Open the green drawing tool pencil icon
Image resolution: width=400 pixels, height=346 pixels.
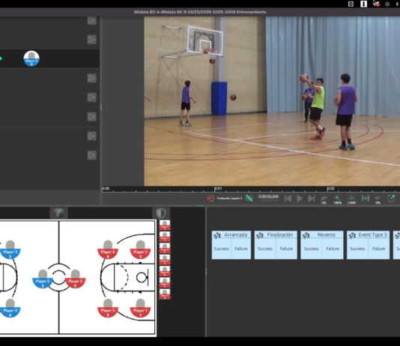[x=249, y=198]
